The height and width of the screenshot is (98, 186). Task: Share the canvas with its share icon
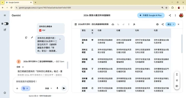pos(163,24)
